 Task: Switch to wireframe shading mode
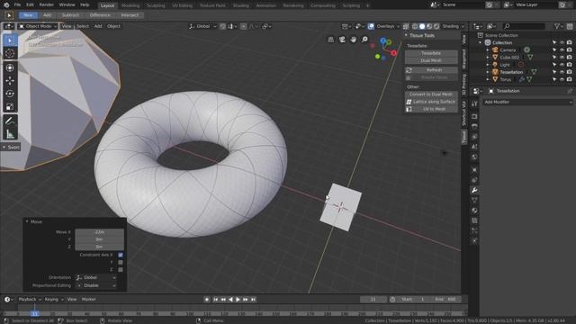(415, 26)
